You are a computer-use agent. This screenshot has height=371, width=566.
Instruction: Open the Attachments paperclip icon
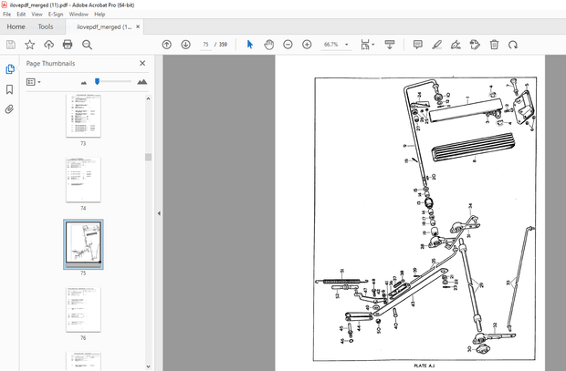point(9,108)
